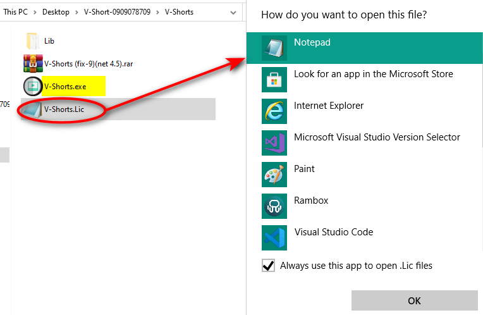Expand the address bar history dropdown
This screenshot has width=483, height=315.
point(233,13)
